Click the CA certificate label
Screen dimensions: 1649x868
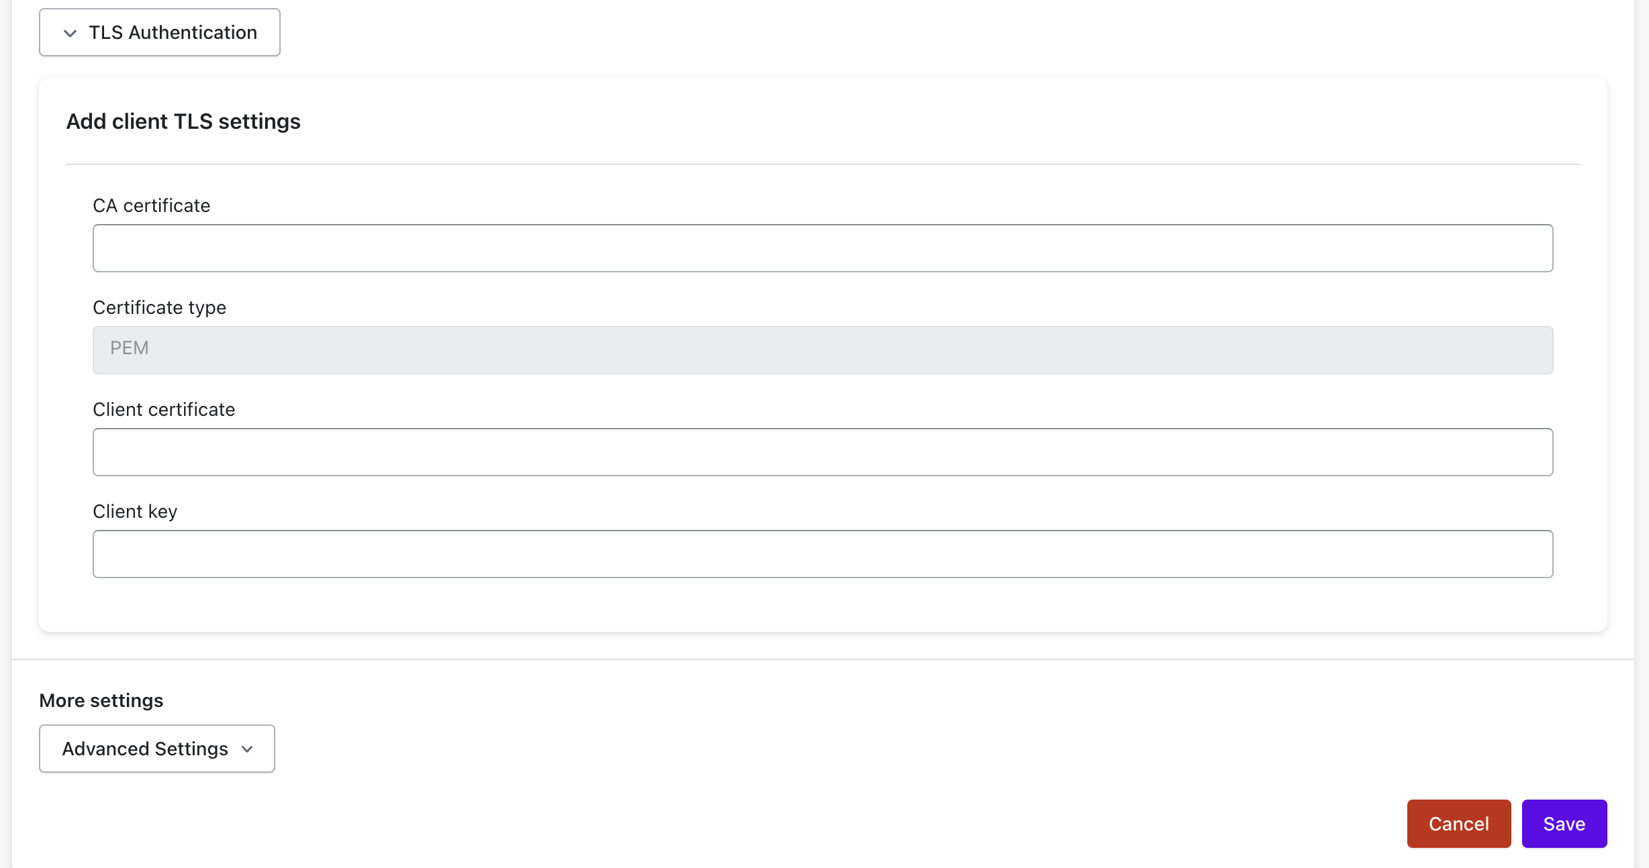[x=151, y=206]
